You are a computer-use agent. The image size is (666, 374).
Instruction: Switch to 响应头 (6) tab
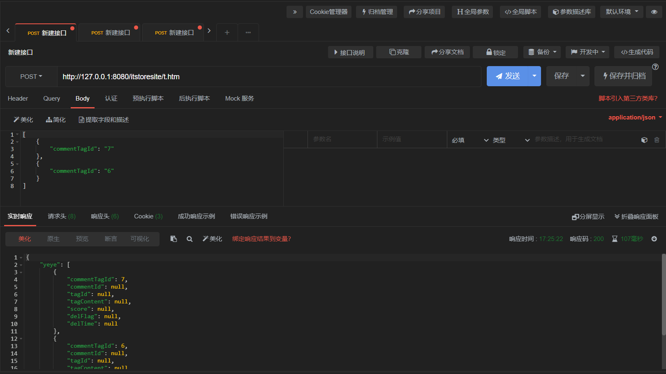(105, 216)
